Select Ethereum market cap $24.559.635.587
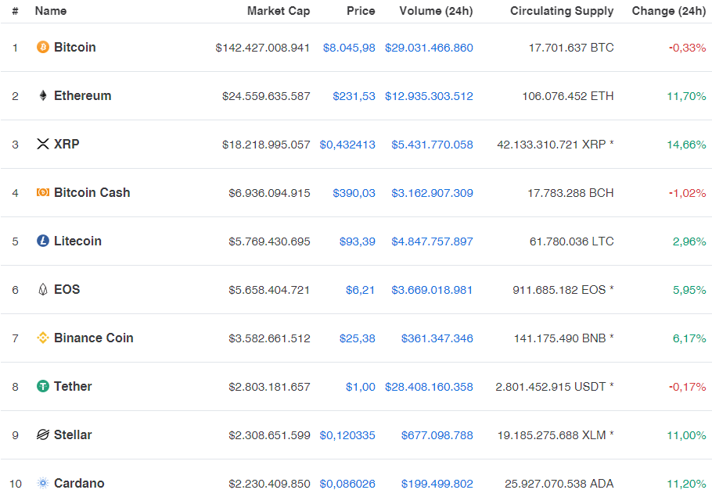 (266, 96)
